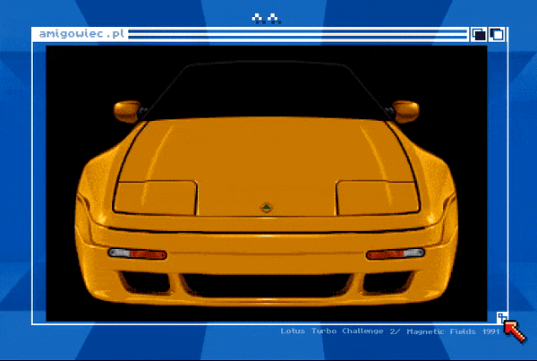Click the window depth gadget icon
Image resolution: width=537 pixels, height=361 pixels.
pyautogui.click(x=497, y=35)
